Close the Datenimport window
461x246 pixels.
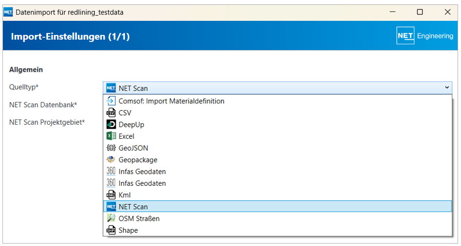pos(447,12)
